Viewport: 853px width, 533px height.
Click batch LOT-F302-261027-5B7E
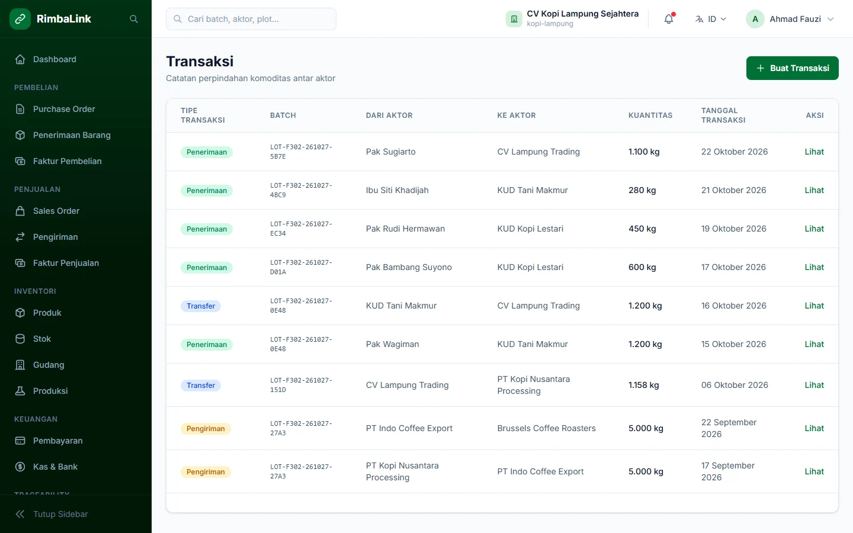tap(301, 152)
